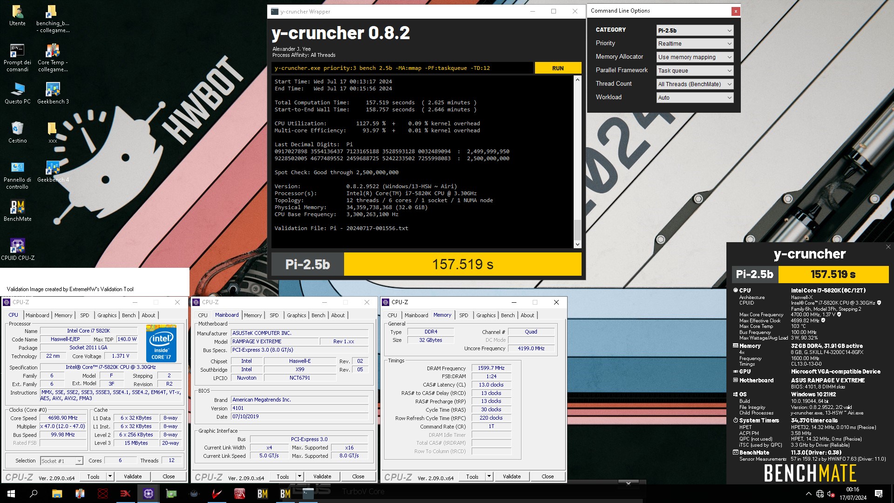Select the Questo PC desktop icon

point(17,93)
